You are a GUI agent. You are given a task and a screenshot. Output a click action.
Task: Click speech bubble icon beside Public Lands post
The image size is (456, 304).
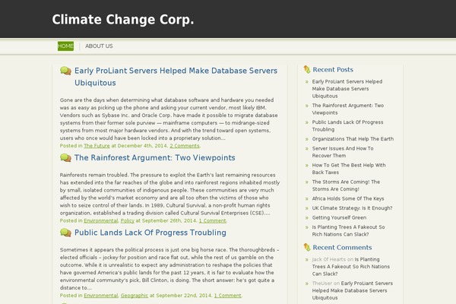tap(65, 233)
